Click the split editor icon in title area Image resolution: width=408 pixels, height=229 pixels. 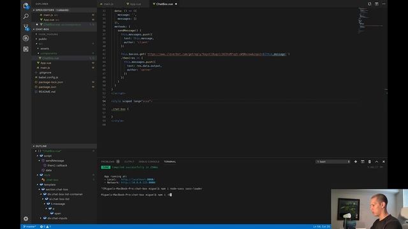click(x=377, y=4)
